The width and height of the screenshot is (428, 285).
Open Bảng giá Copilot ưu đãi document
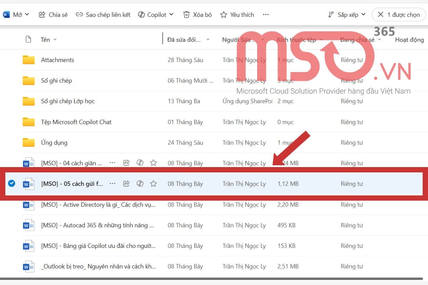[x=98, y=246]
